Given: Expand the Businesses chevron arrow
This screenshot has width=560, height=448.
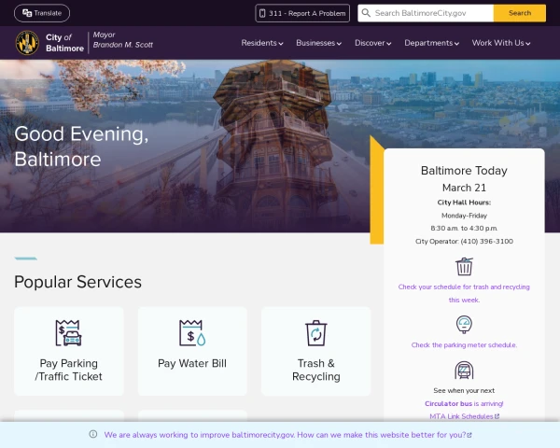Looking at the screenshot, I should (x=340, y=44).
